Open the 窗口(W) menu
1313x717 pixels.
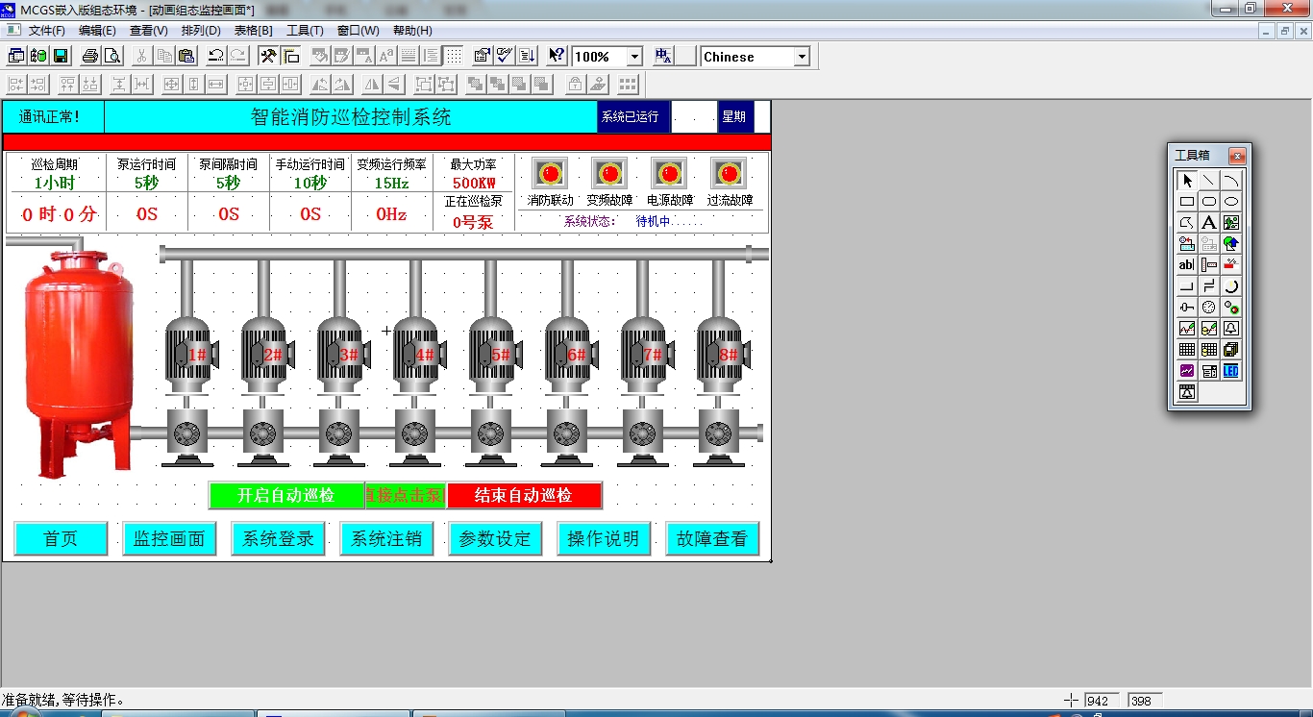tap(359, 31)
